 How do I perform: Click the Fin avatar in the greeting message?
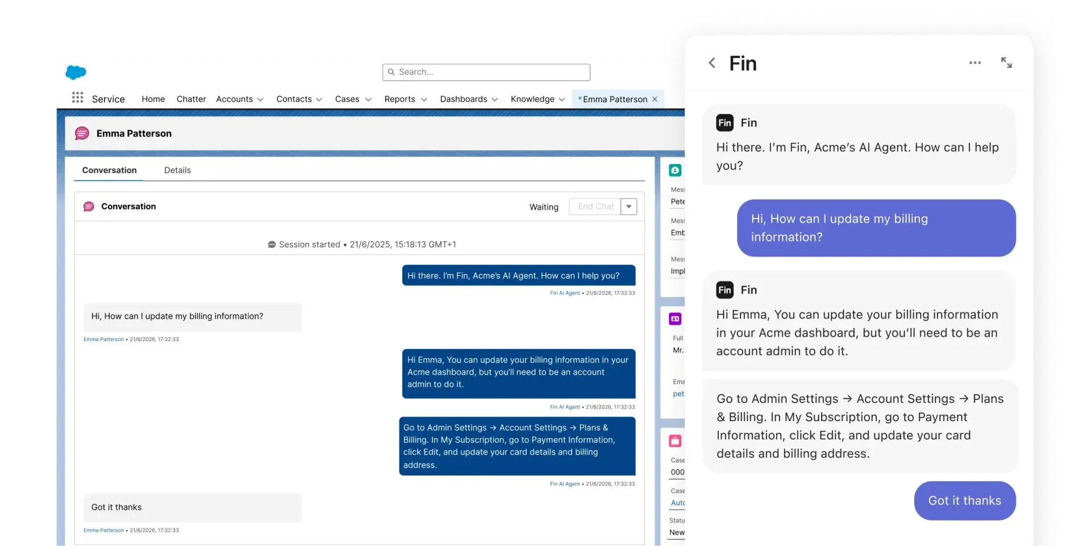point(725,123)
